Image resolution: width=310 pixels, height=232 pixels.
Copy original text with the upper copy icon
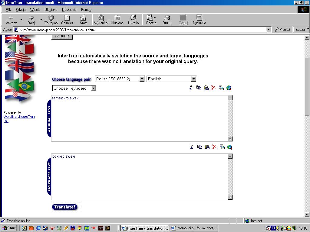(199, 88)
